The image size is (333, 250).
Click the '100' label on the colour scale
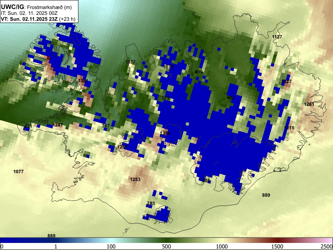point(111,246)
